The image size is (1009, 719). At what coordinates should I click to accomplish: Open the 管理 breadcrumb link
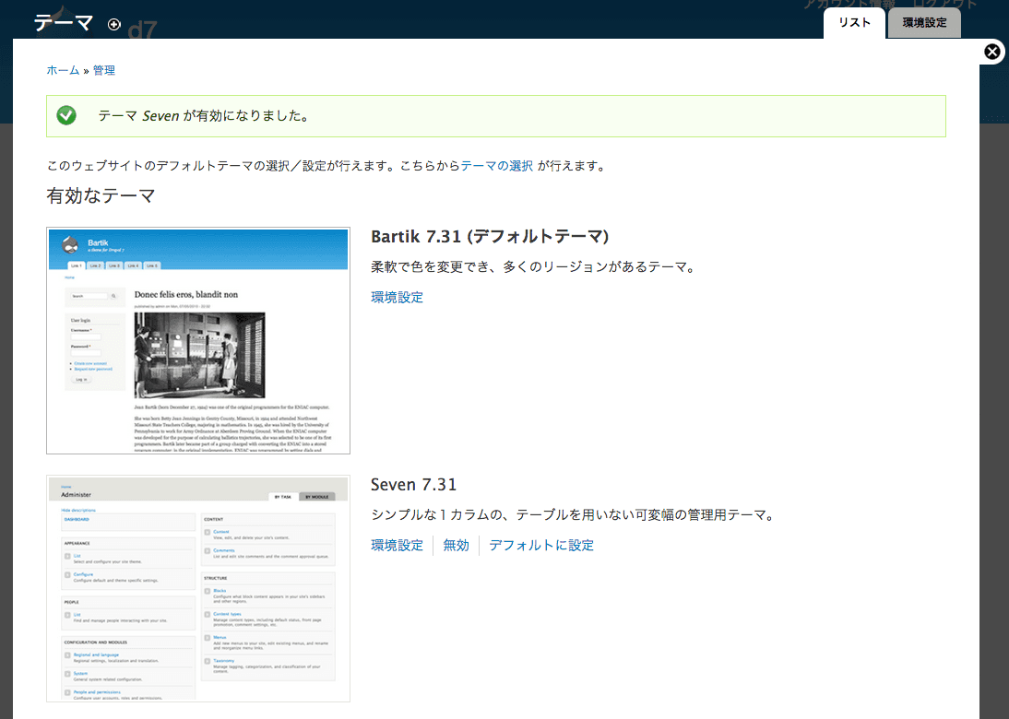click(103, 70)
